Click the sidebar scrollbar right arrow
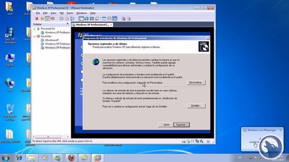289x162 pixels. point(68,137)
